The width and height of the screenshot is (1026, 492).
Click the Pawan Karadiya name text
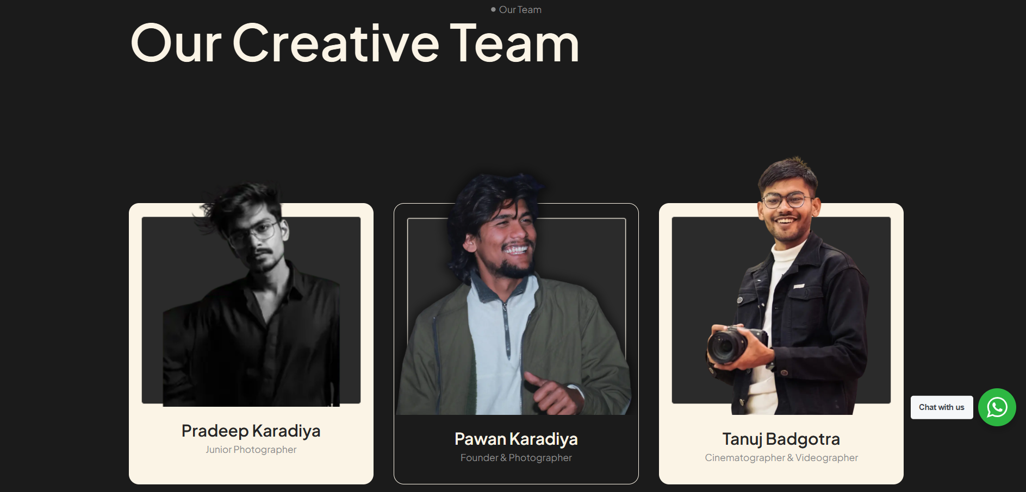point(516,439)
